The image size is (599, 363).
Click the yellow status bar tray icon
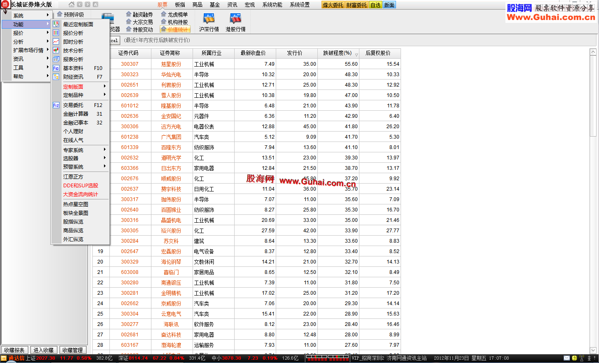574,358
